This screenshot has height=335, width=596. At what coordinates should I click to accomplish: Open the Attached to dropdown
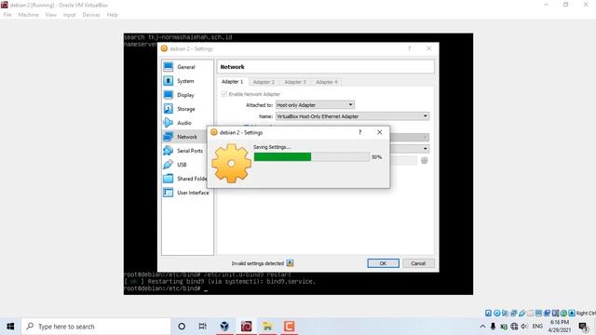pos(315,105)
